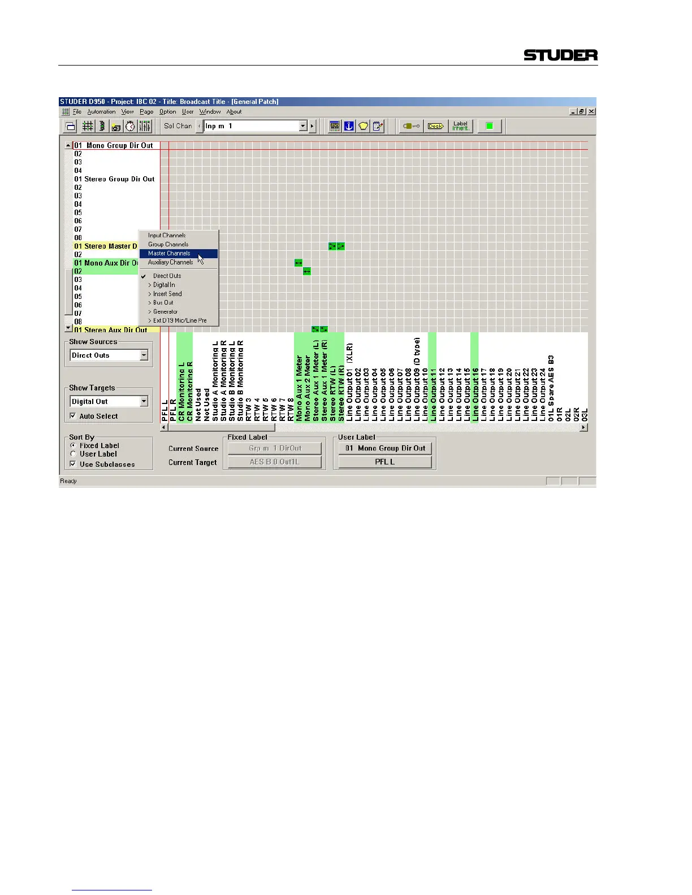Select Ext D19 Mic/Line Pre menu entry
Image resolution: width=692 pixels, height=895 pixels.
click(x=179, y=321)
